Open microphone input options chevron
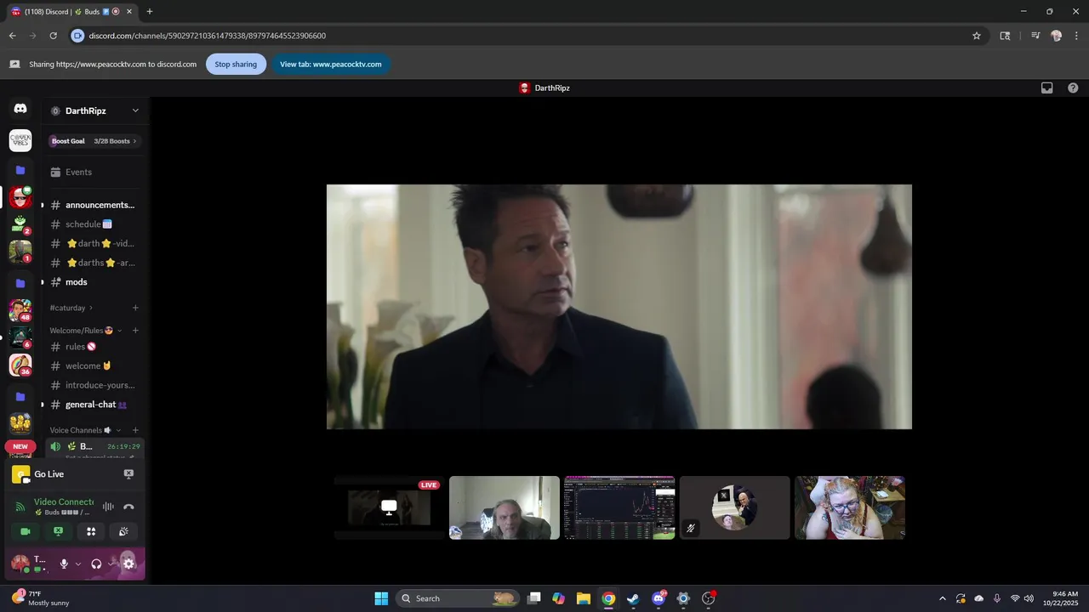This screenshot has width=1089, height=612. (78, 564)
